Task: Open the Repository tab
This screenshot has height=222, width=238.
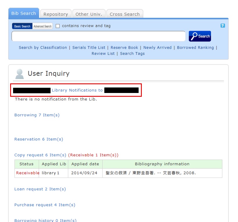Action: [56, 14]
